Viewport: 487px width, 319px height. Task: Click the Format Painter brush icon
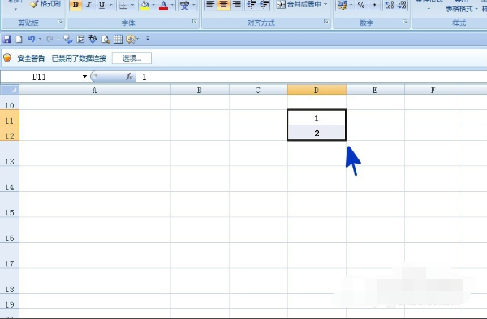pyautogui.click(x=34, y=4)
